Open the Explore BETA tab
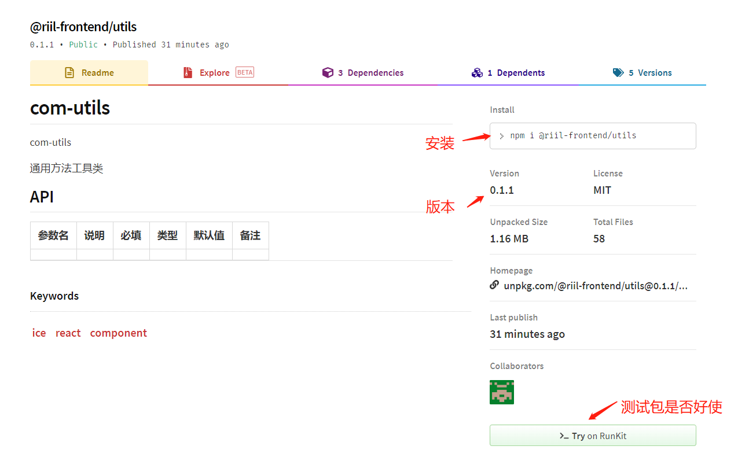This screenshot has height=457, width=749. point(218,73)
